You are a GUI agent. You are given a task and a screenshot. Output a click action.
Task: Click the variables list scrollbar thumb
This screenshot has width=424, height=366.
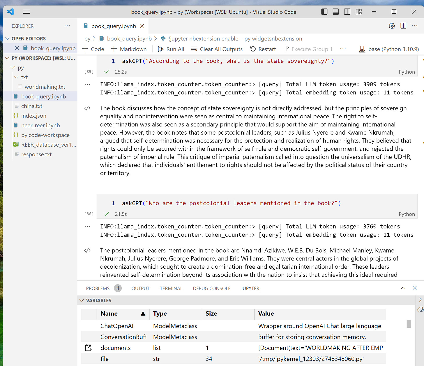pos(409,324)
